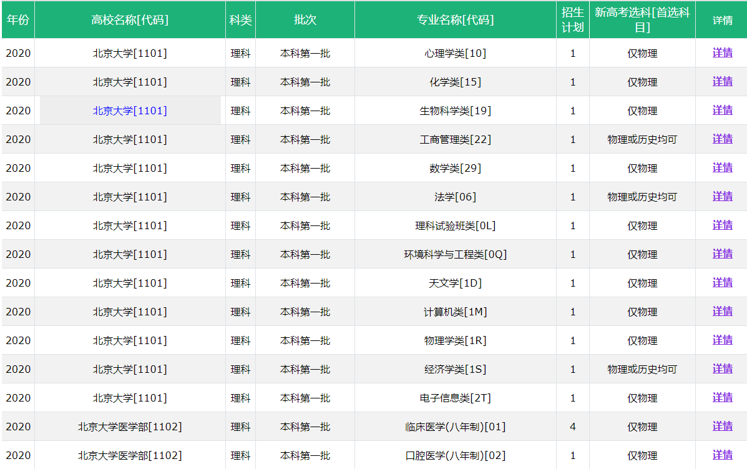View 详情 for 临床医学(八年制)[01]
The height and width of the screenshot is (469, 747).
click(x=722, y=427)
